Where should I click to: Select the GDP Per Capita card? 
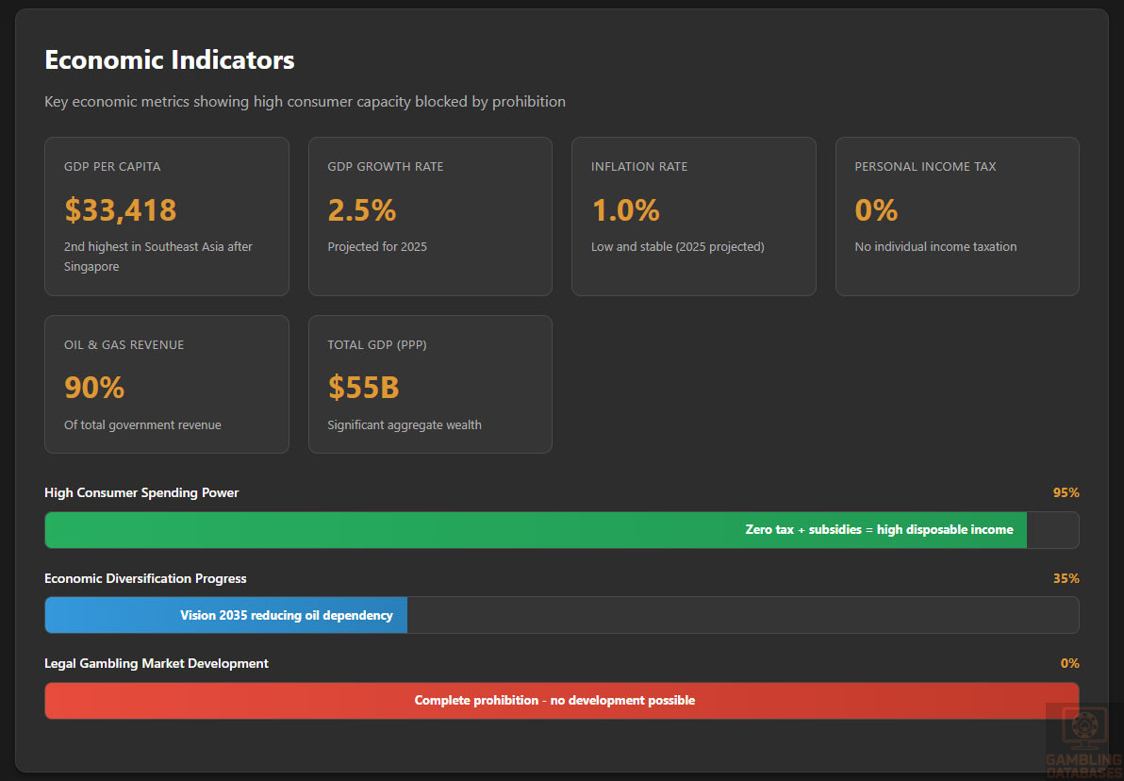tap(166, 216)
